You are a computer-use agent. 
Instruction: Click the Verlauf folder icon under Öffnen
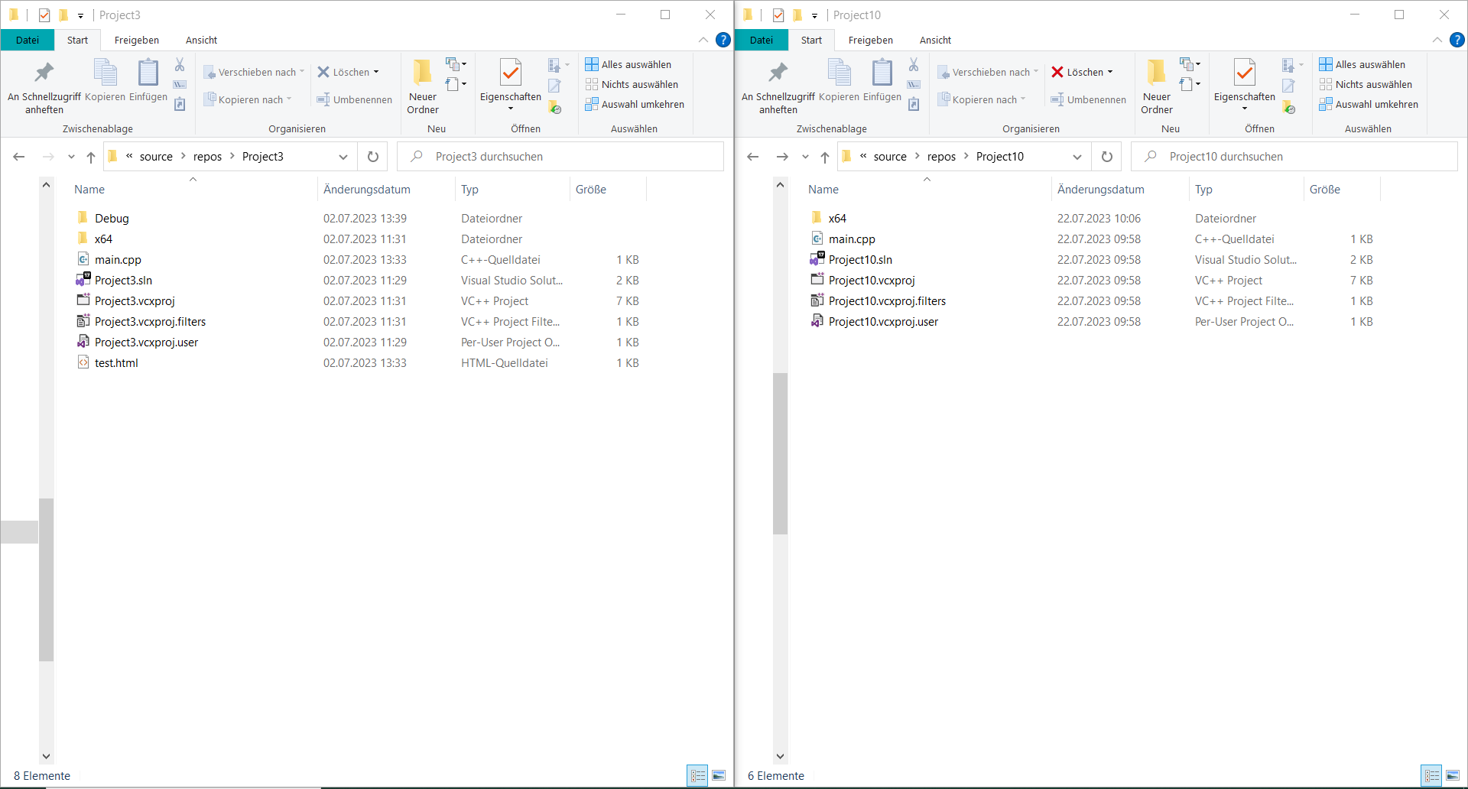(555, 108)
